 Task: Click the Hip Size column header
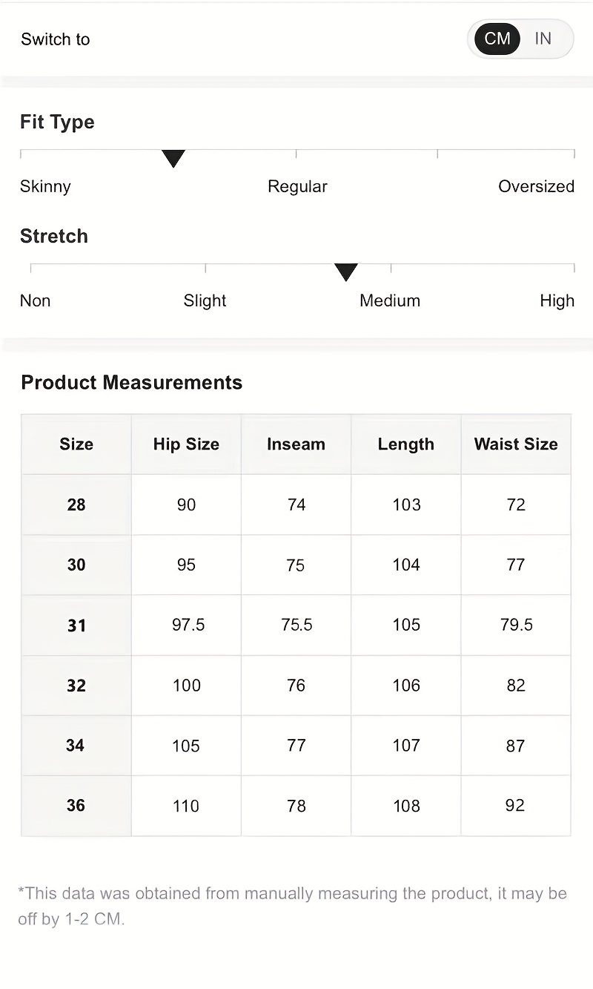click(186, 444)
